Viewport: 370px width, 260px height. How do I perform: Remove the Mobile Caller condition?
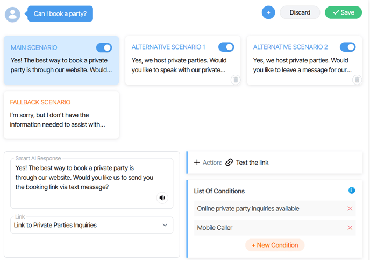350,228
